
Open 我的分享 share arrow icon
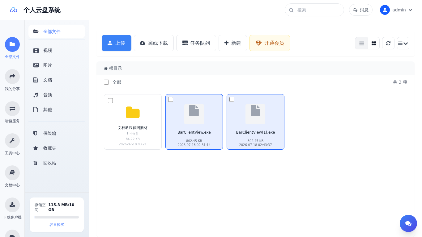[12, 77]
